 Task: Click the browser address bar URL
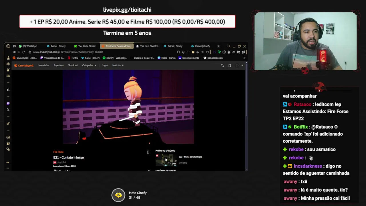[x=68, y=52]
